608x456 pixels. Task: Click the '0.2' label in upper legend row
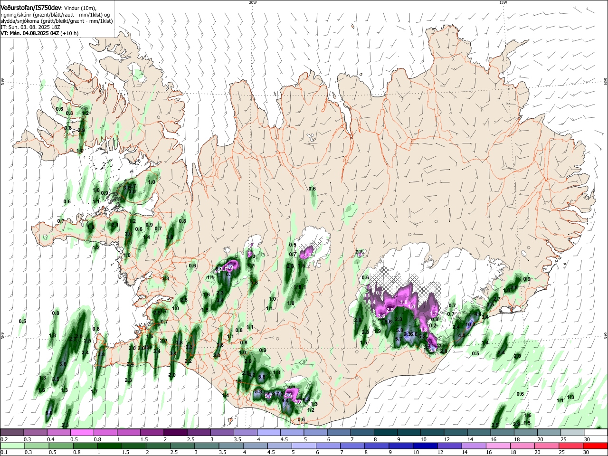pyautogui.click(x=4, y=439)
